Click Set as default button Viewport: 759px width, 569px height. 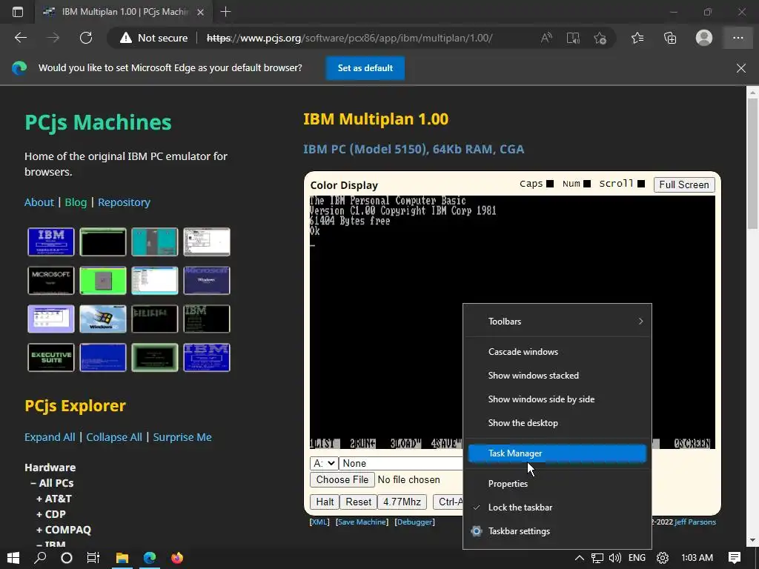pyautogui.click(x=365, y=68)
